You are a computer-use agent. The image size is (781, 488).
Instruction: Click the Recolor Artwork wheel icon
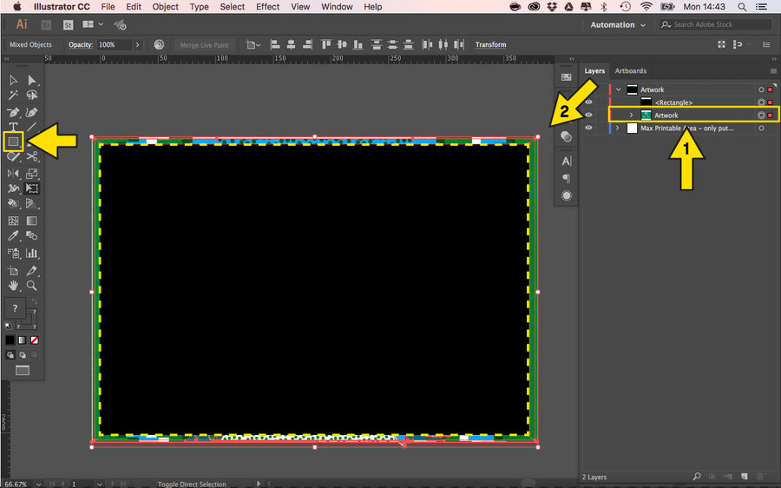click(x=159, y=44)
